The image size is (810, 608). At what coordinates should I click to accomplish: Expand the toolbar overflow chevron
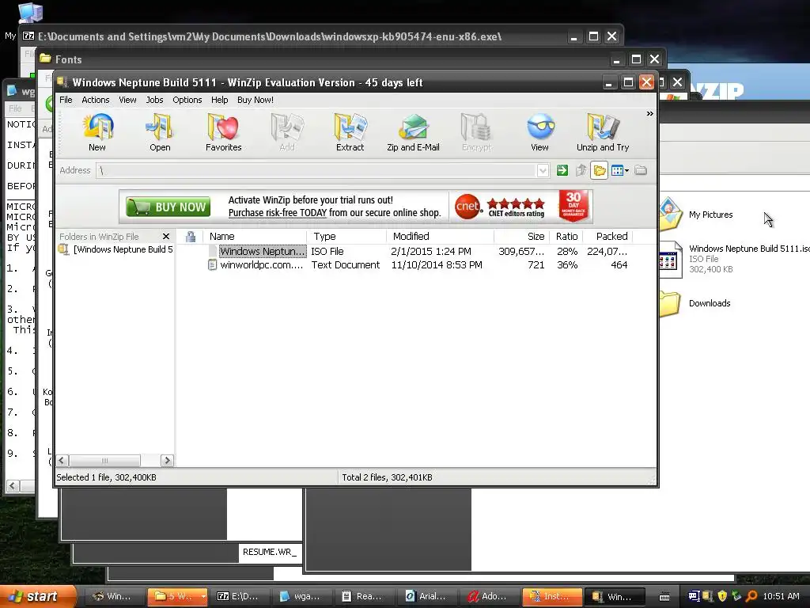pos(649,114)
